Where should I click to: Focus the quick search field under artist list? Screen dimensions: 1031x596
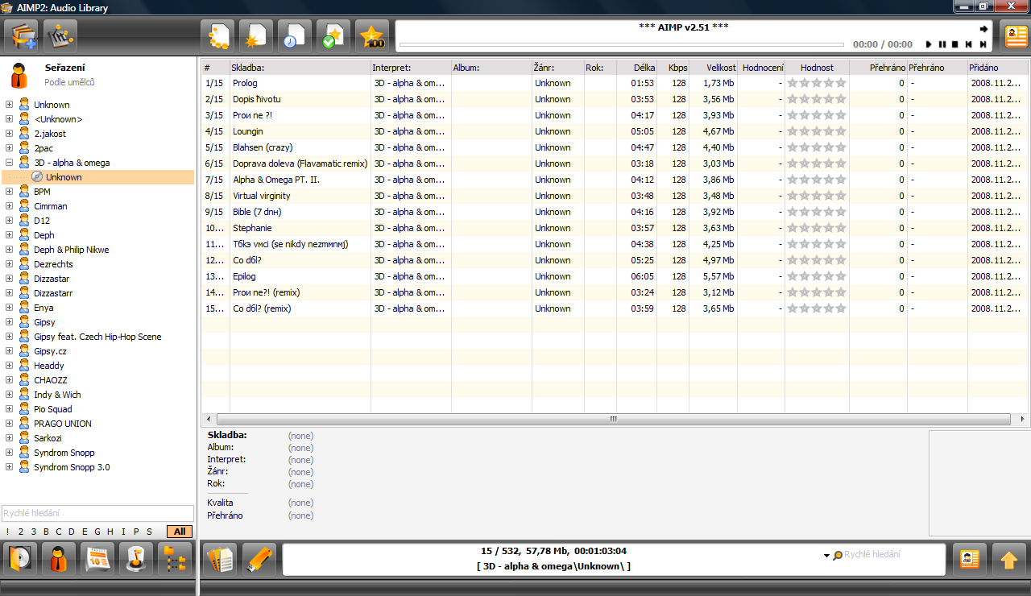click(97, 513)
